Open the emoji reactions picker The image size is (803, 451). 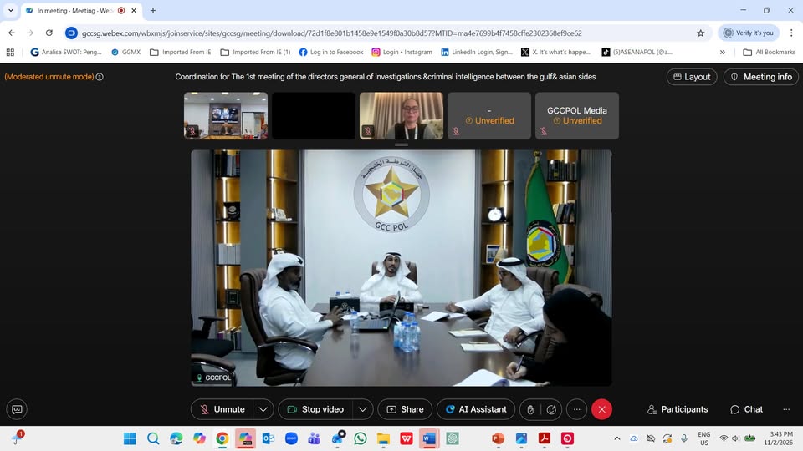tap(551, 409)
